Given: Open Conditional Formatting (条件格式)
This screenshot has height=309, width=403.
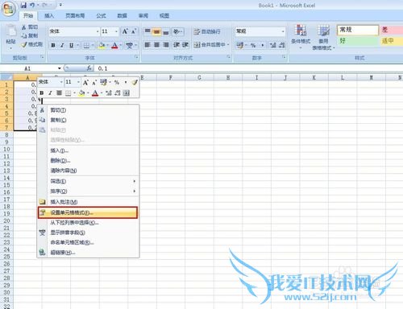Looking at the screenshot, I should (x=301, y=37).
